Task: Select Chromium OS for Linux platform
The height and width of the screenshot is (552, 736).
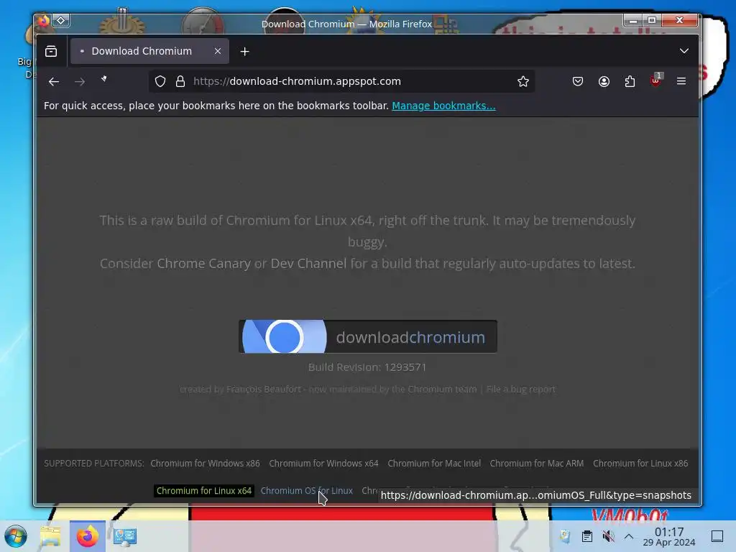Action: [x=306, y=491]
